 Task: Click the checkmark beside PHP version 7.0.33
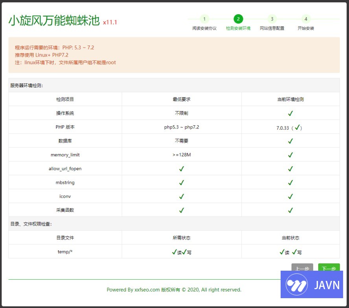point(298,127)
